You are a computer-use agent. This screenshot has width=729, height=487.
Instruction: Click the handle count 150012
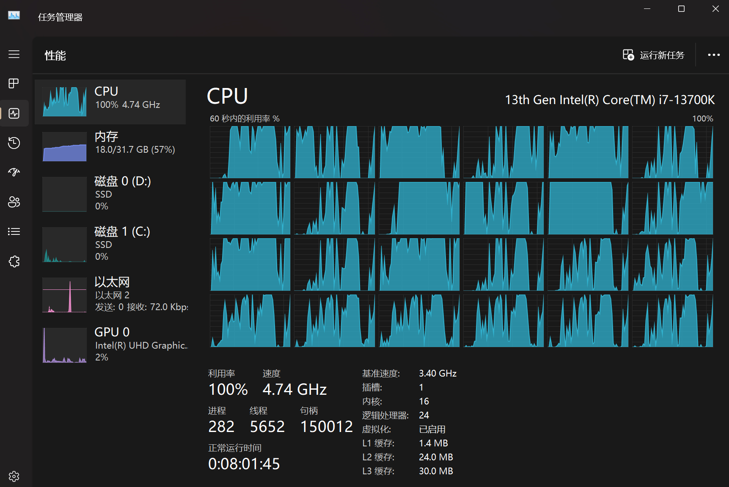click(x=326, y=426)
